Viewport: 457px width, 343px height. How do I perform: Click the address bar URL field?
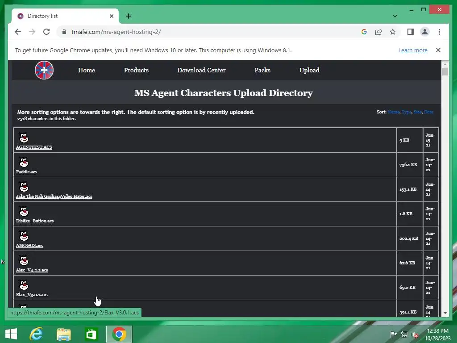[x=210, y=32]
